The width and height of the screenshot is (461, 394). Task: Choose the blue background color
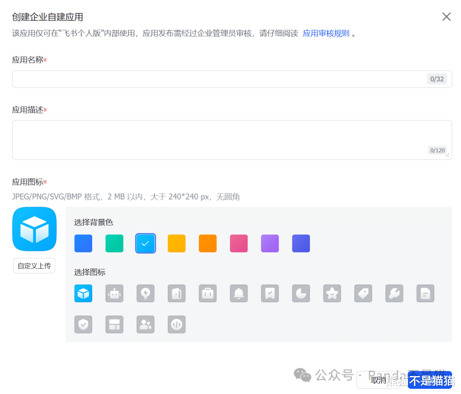(83, 243)
